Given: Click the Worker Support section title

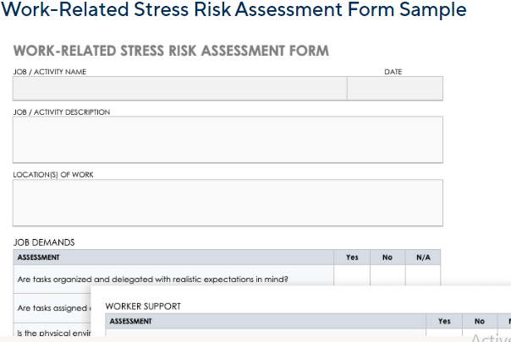Looking at the screenshot, I should click(x=143, y=307).
